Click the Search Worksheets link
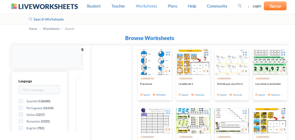The height and width of the screenshot is (140, 295). (49, 19)
